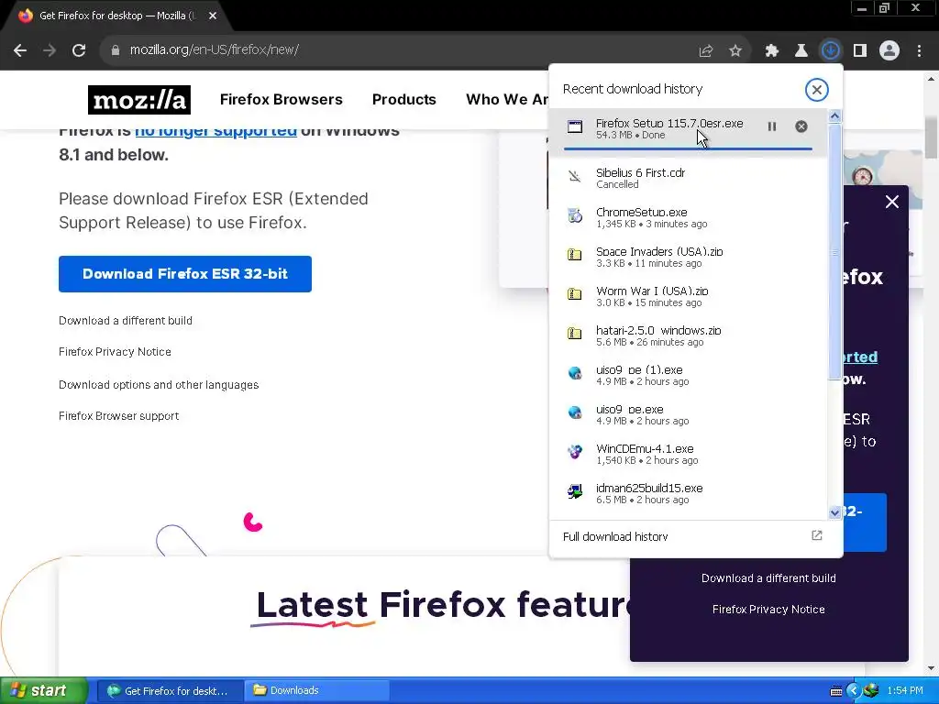Close the Recent download history popup

[x=816, y=90]
